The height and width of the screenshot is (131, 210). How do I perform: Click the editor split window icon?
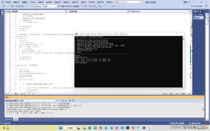click(x=191, y=11)
